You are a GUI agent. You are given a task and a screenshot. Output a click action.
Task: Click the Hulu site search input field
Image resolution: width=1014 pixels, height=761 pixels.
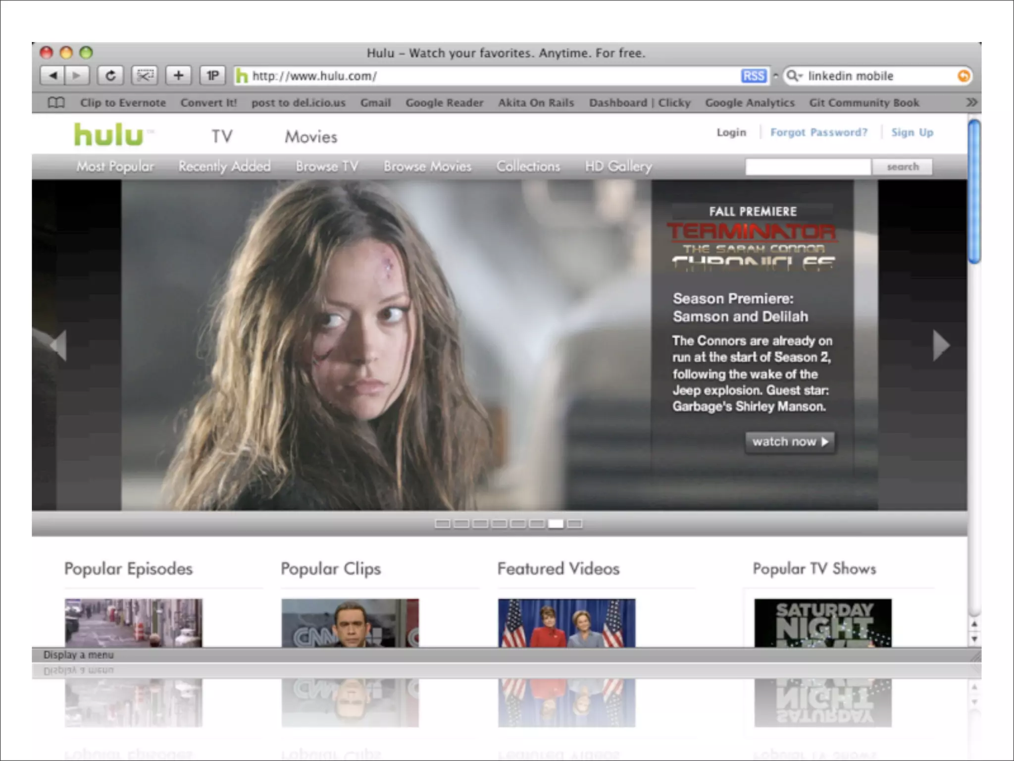[808, 167]
